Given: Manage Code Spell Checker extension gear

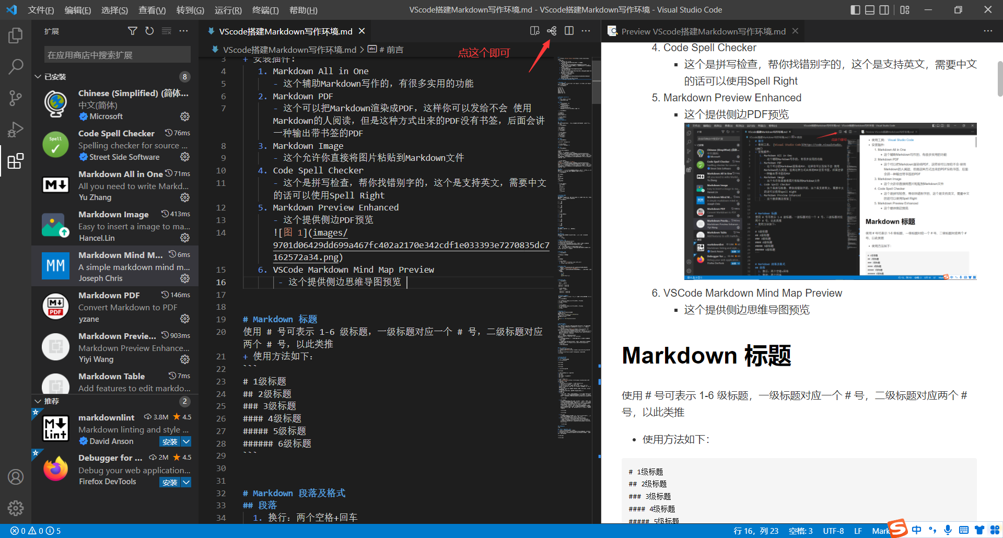Looking at the screenshot, I should pos(185,157).
